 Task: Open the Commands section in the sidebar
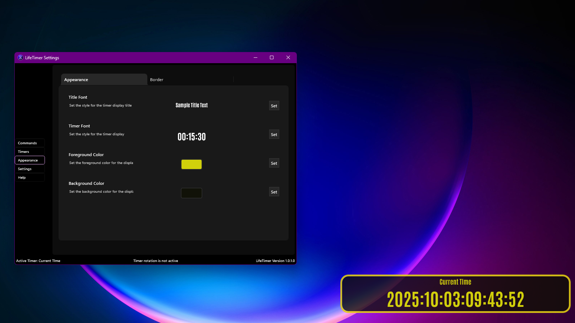[x=30, y=143]
